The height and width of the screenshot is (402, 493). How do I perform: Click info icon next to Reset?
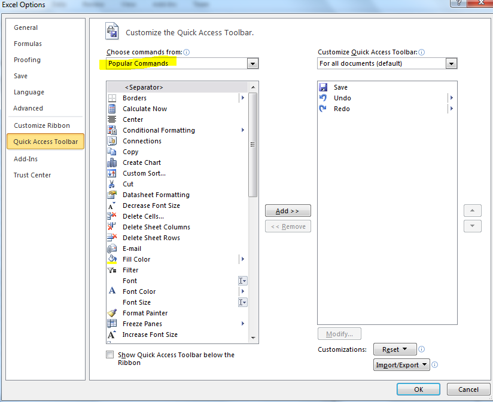tap(422, 349)
